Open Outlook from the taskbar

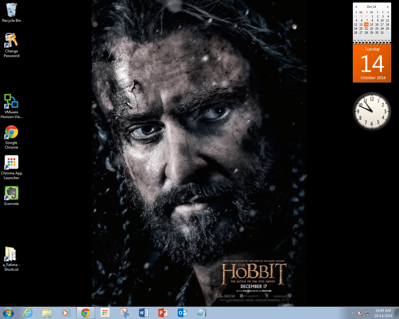point(182,312)
